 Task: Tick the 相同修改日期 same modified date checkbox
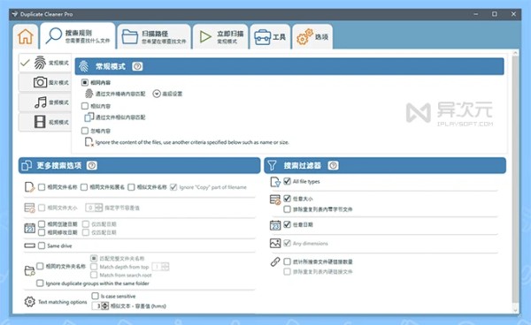click(42, 232)
